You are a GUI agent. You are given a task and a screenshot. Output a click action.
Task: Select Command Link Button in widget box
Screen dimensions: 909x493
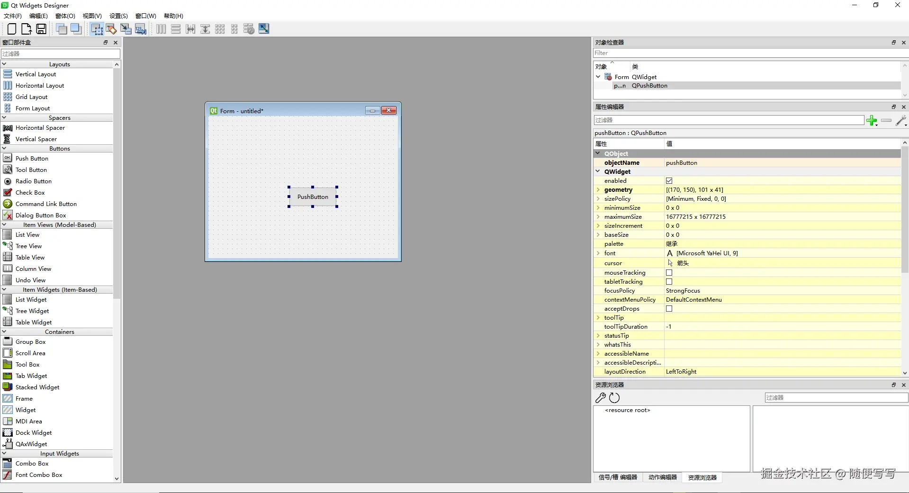[x=46, y=204]
